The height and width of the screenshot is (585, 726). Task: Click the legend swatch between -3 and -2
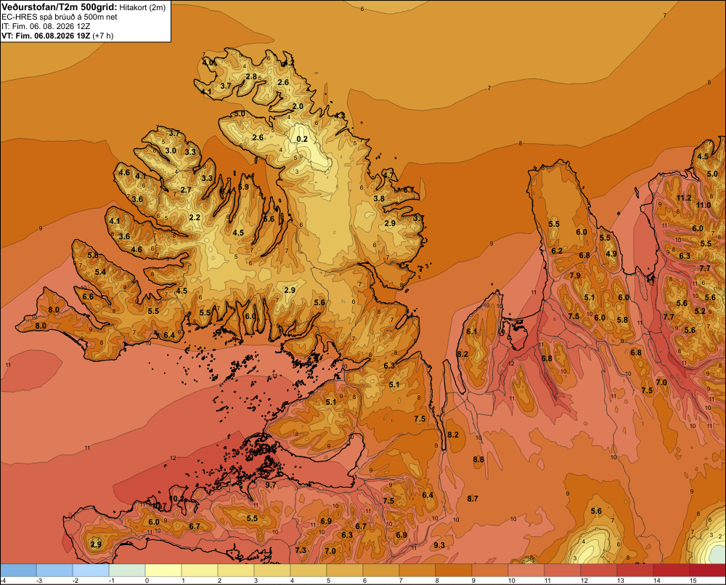coord(54,570)
